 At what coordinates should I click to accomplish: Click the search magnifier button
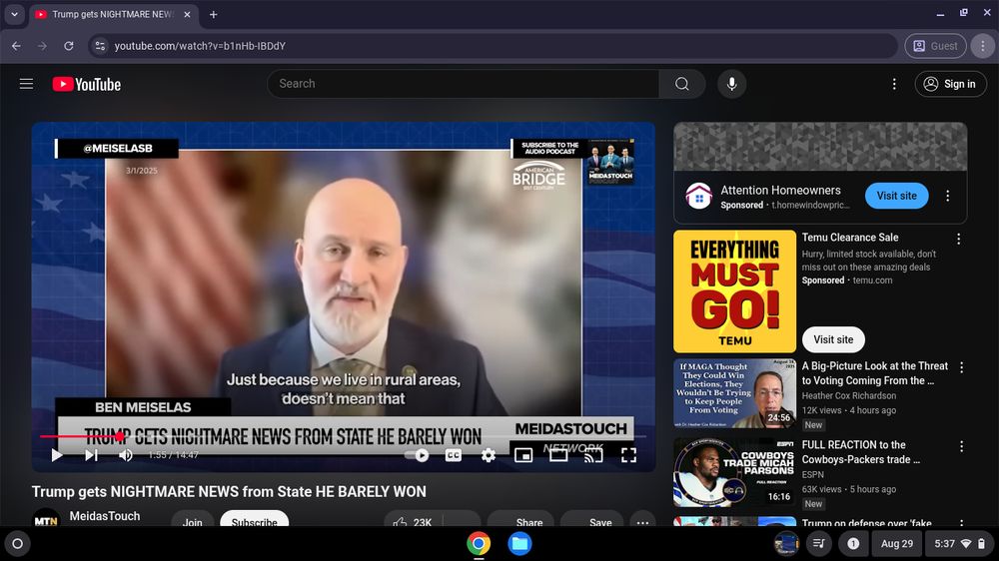tap(681, 84)
